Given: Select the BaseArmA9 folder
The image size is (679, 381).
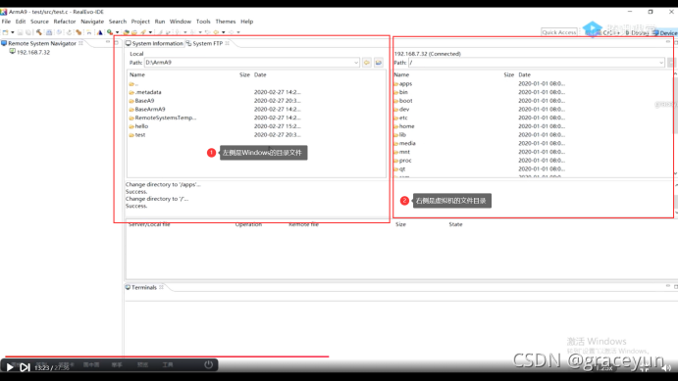Looking at the screenshot, I should [x=147, y=110].
